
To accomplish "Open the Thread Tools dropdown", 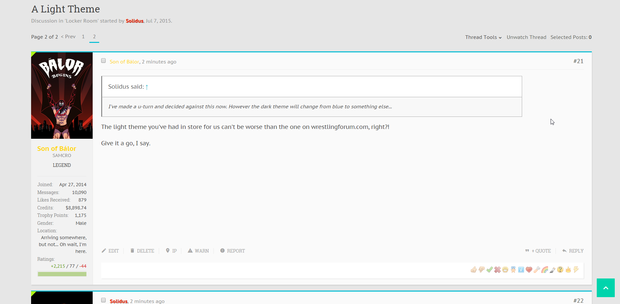I will [483, 37].
